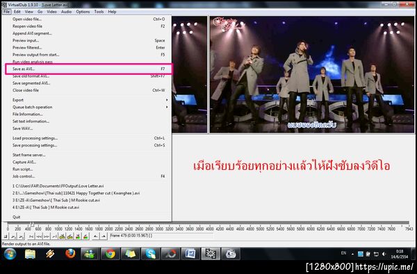Viewport: 417px width, 274px height.
Task: Select Preview output from start...
Action: (88, 55)
